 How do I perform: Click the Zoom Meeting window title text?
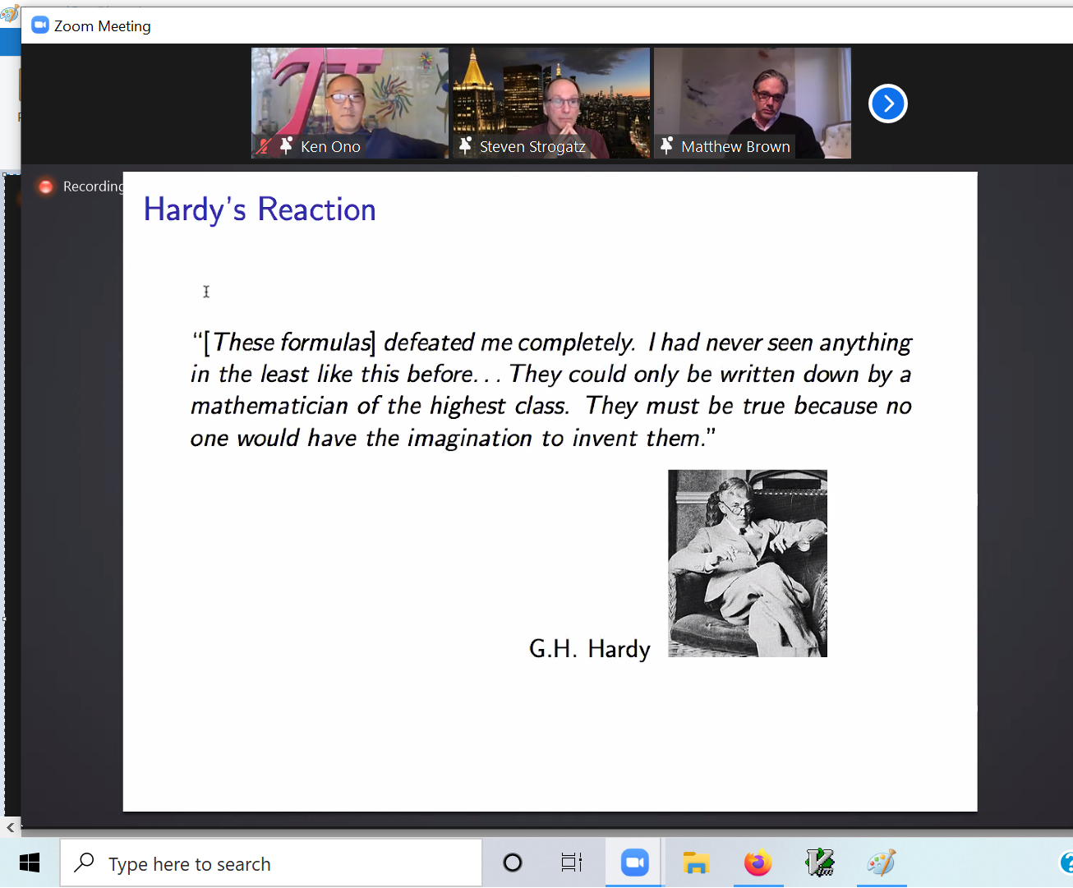click(103, 26)
